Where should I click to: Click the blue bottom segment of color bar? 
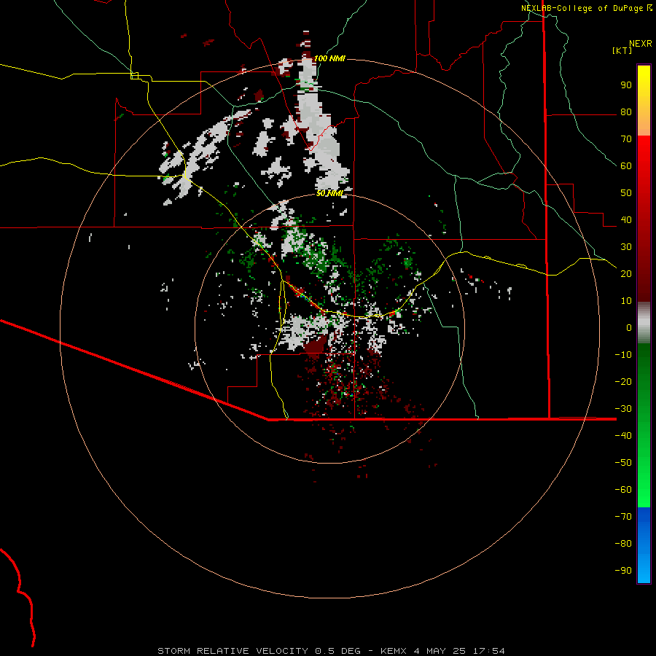click(x=644, y=545)
